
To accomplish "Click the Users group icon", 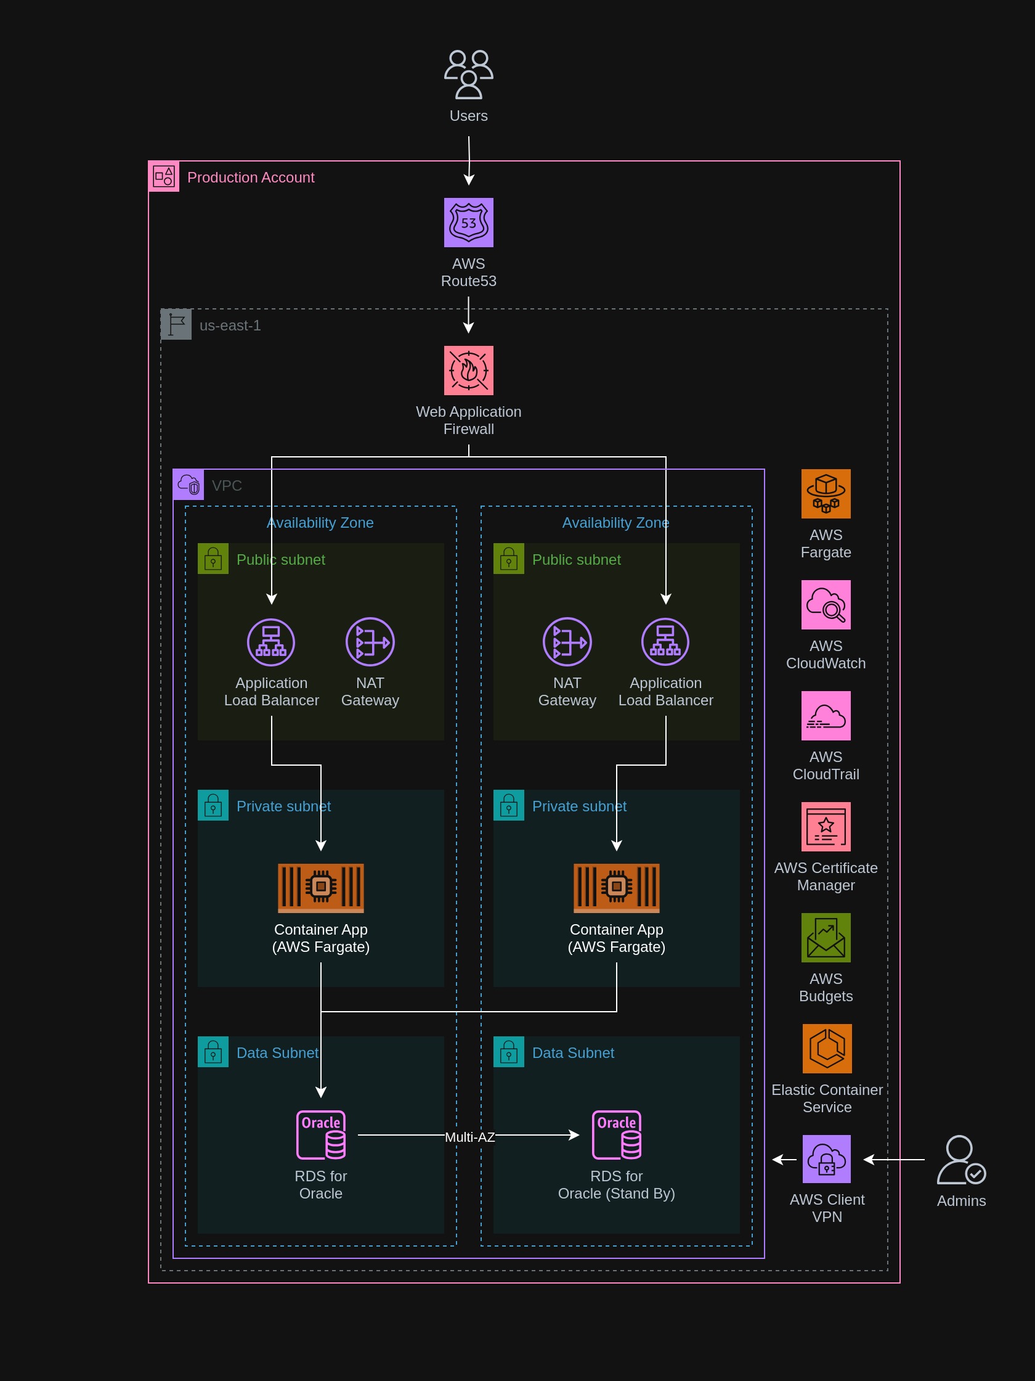I will pos(469,75).
